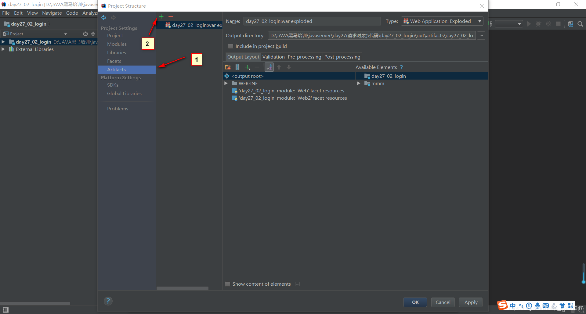Open the Project view selector dropdown
Screen dimensions: 586x314
coord(65,34)
